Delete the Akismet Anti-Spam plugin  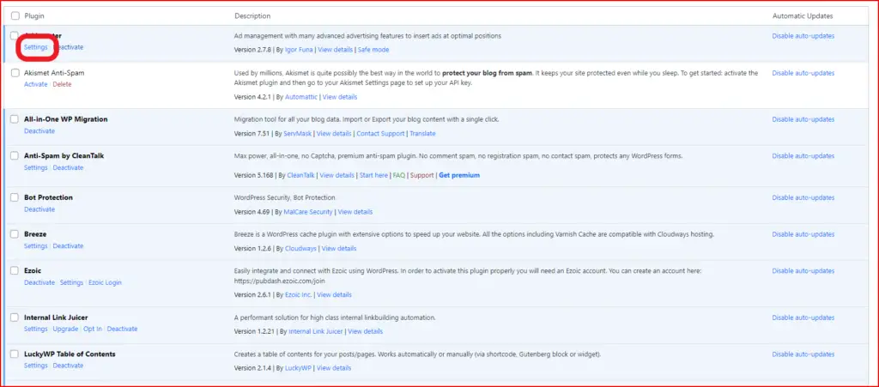click(x=62, y=84)
